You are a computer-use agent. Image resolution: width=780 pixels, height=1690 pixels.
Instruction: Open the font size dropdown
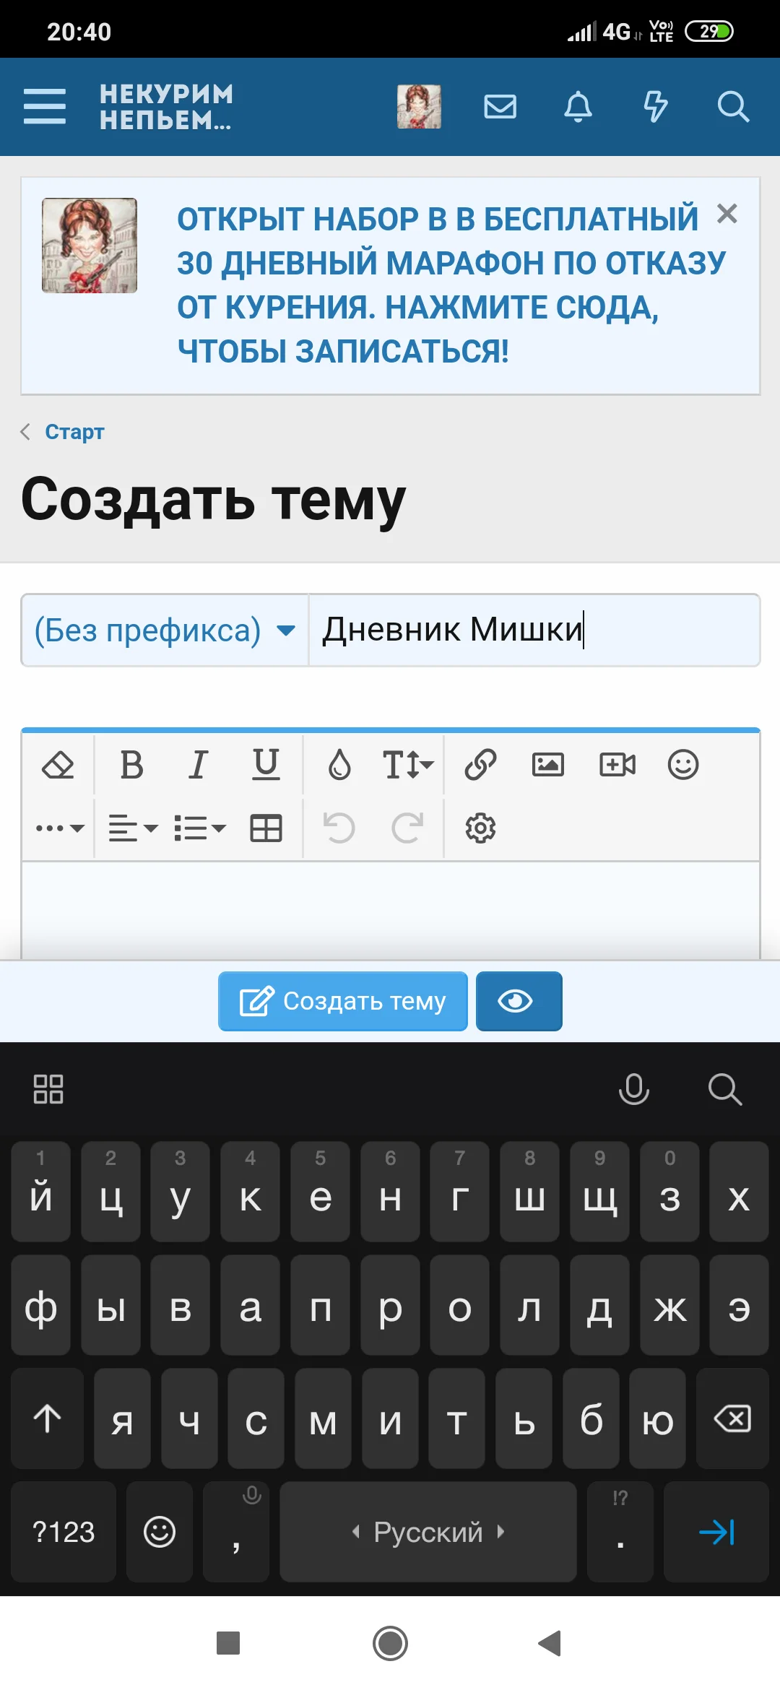[x=407, y=765]
